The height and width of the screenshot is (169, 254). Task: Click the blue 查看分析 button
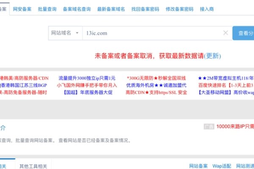tap(243, 33)
